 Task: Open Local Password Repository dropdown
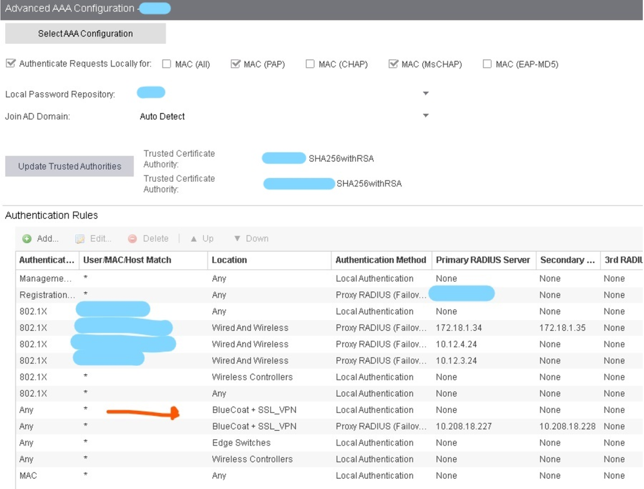click(425, 94)
